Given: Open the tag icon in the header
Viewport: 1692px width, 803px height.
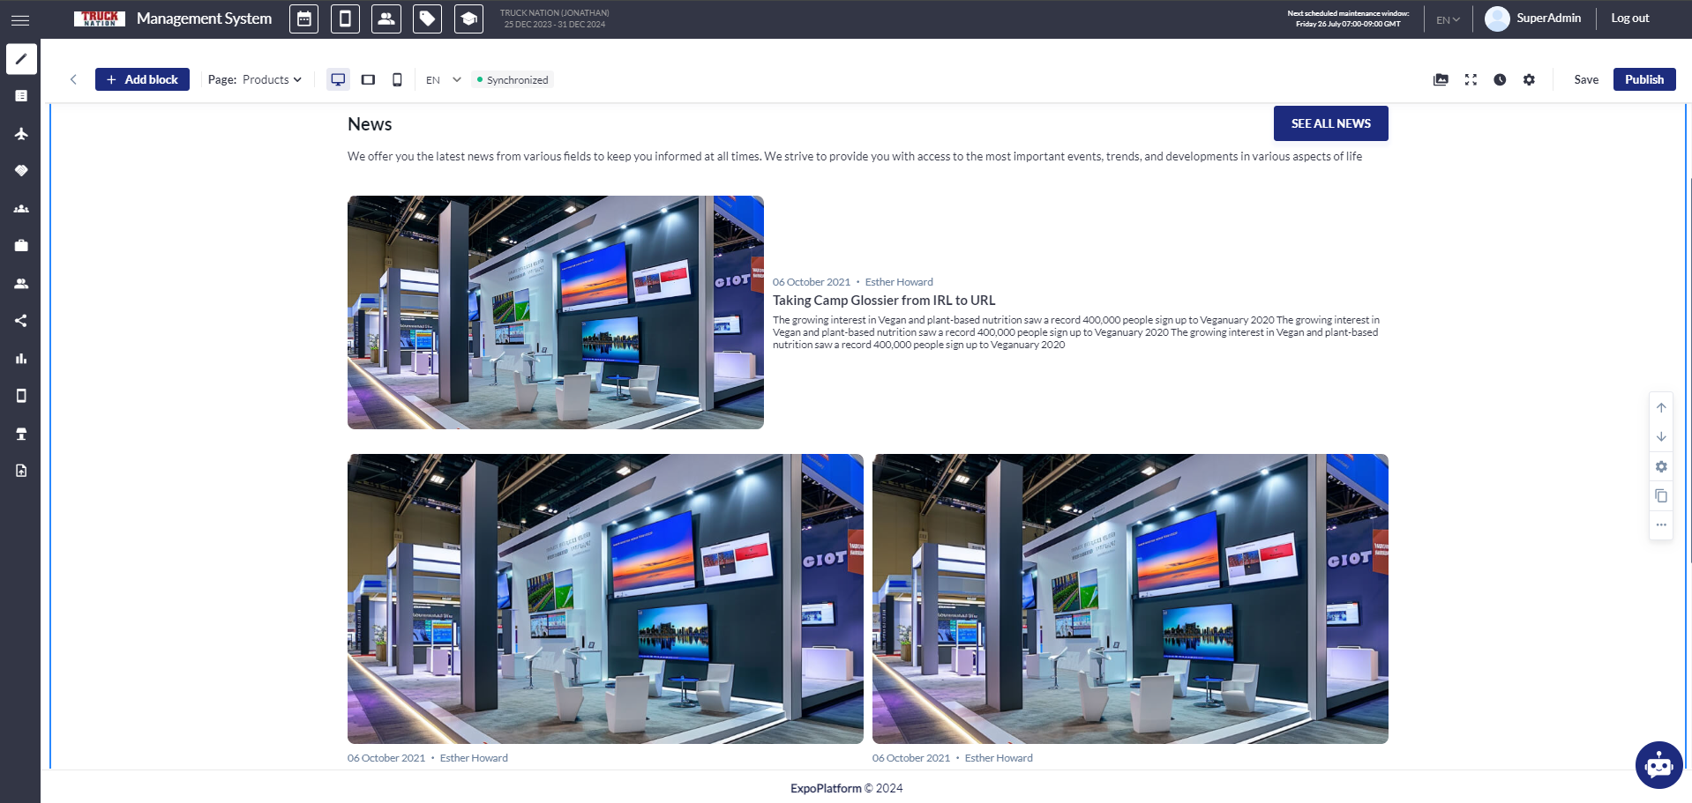Looking at the screenshot, I should pos(427,19).
